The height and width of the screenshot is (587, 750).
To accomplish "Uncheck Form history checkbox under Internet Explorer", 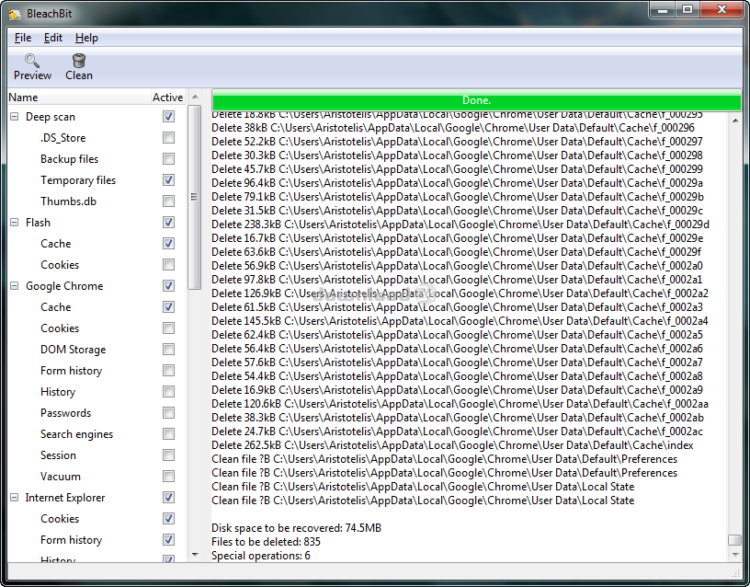I will 168,539.
